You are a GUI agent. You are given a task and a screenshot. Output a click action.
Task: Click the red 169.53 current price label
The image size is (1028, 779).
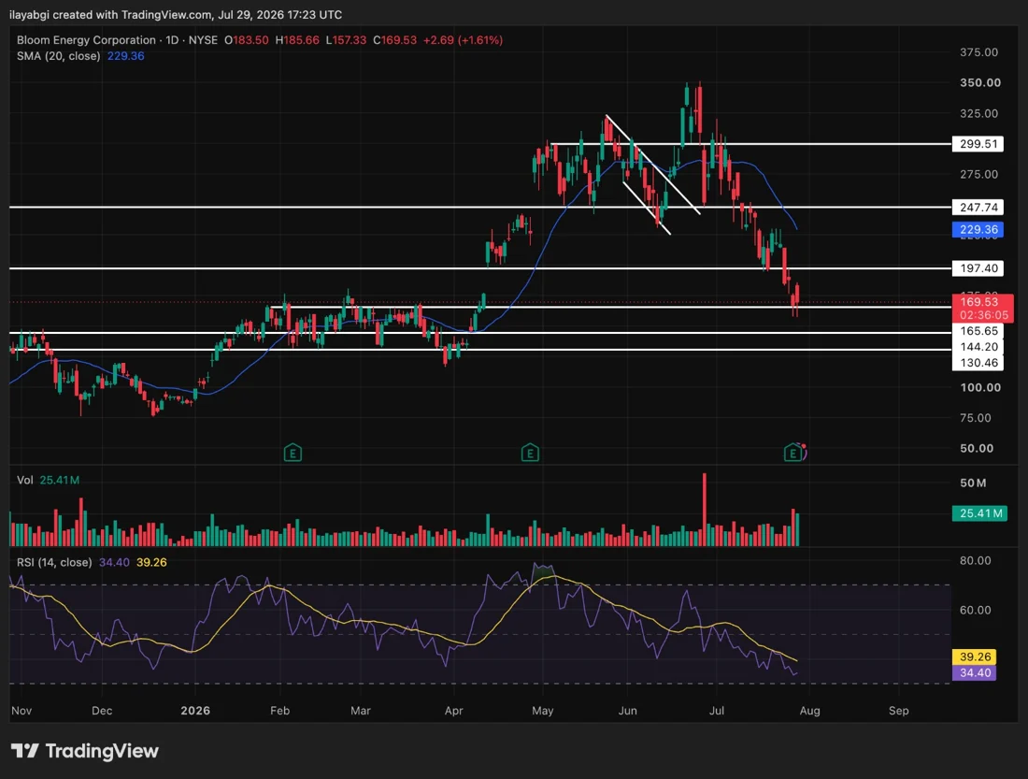click(x=983, y=309)
